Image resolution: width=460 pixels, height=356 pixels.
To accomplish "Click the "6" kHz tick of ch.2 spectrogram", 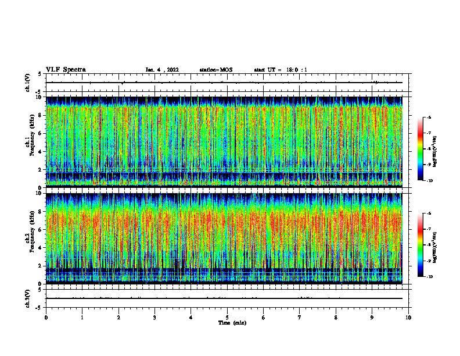I will point(41,230).
